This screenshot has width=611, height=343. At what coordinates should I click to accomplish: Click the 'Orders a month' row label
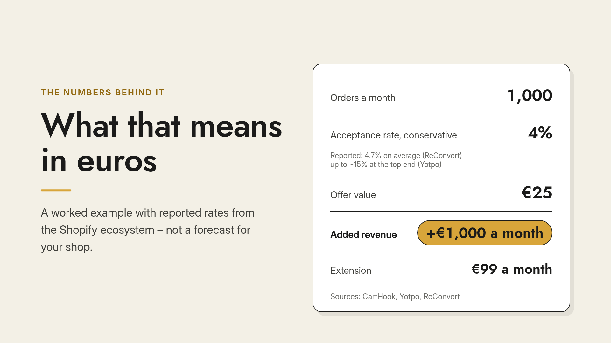[363, 98]
